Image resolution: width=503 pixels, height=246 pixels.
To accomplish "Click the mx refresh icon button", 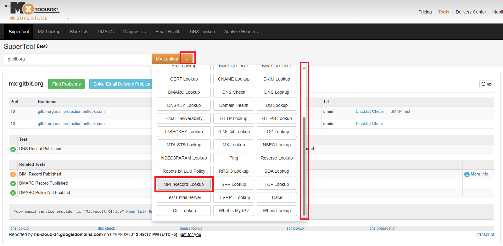I will (x=487, y=84).
